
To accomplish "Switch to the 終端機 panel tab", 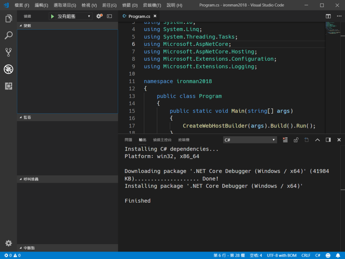I will [x=184, y=140].
